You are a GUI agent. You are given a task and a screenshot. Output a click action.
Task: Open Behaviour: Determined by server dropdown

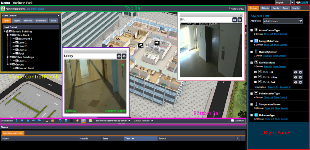[x=113, y=121]
